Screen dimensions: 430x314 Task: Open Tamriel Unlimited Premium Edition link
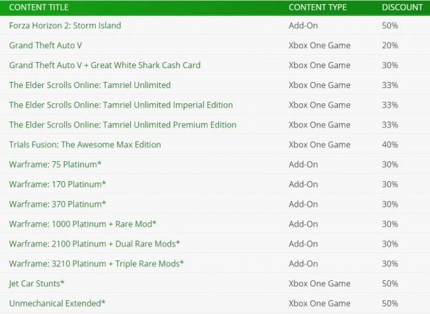pyautogui.click(x=123, y=125)
